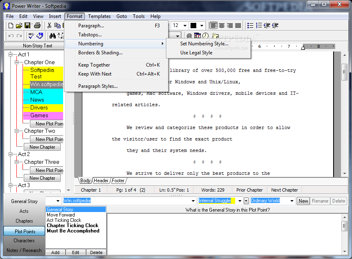This screenshot has height=259, width=352.
Task: Collapse the Act 2 tree node
Action: click(x=10, y=154)
